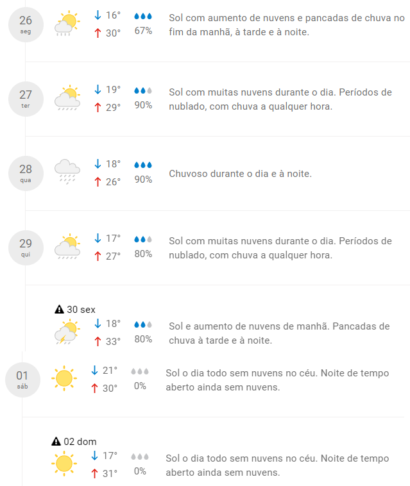This screenshot has width=410, height=486.
Task: Select the 28 qua date circle
Action: 25,174
